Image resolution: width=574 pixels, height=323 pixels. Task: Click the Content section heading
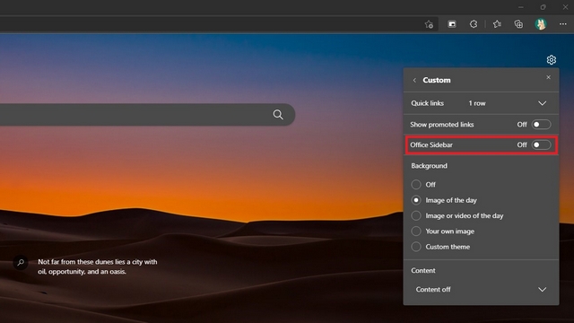[423, 271]
